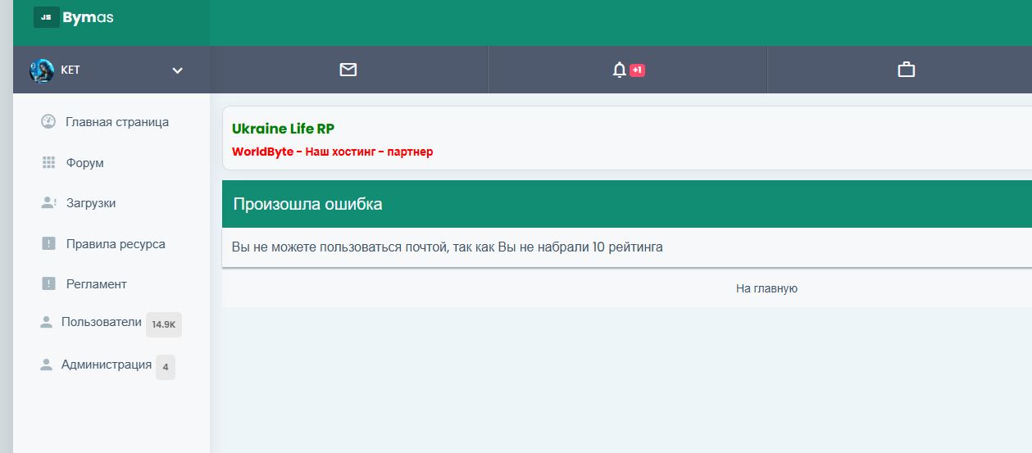Screen dimensions: 1032x453
Task: Go to Пользователи in the sidebar
Action: tap(101, 323)
